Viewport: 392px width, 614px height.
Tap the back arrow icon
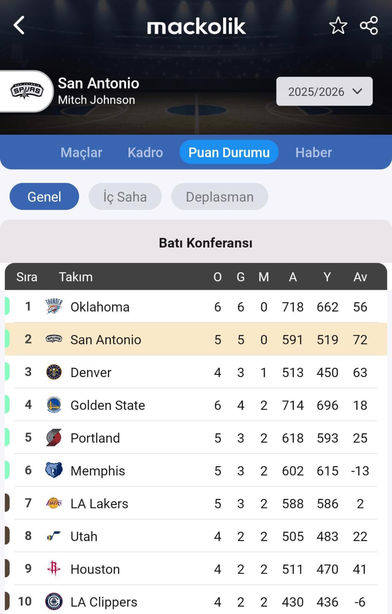tap(19, 25)
